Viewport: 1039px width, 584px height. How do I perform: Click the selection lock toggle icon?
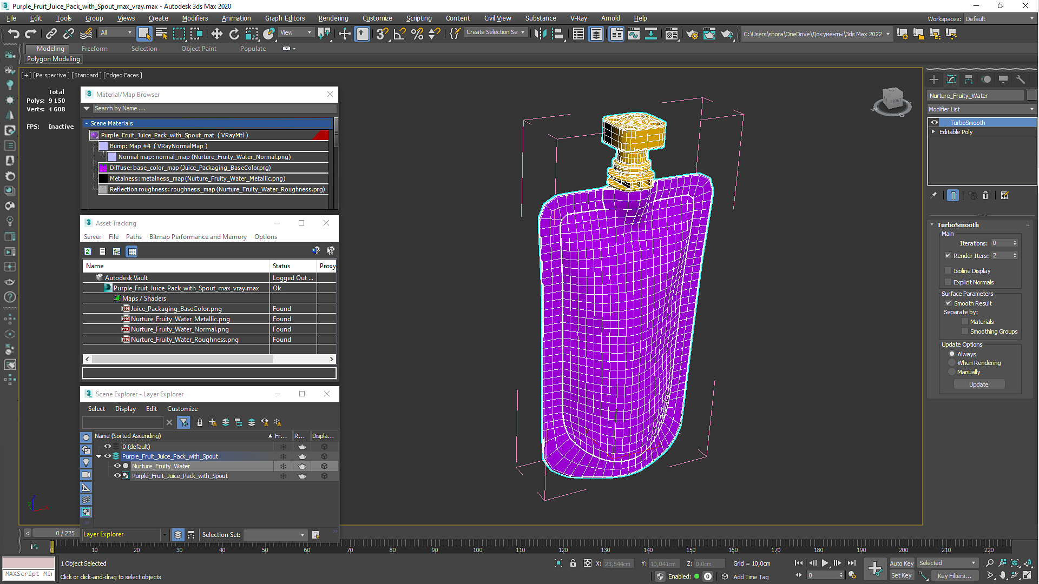point(573,563)
